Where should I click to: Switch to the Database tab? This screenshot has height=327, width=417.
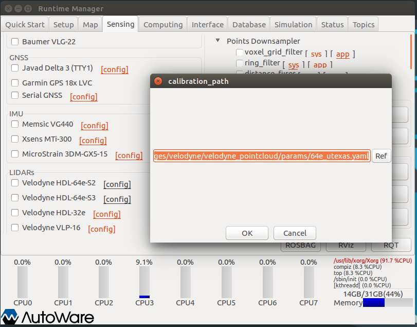249,25
